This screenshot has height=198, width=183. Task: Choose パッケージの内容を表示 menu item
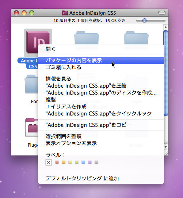point(101,60)
